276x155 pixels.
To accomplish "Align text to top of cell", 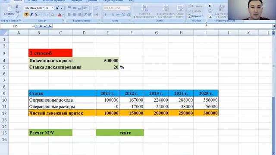I will [69, 8].
